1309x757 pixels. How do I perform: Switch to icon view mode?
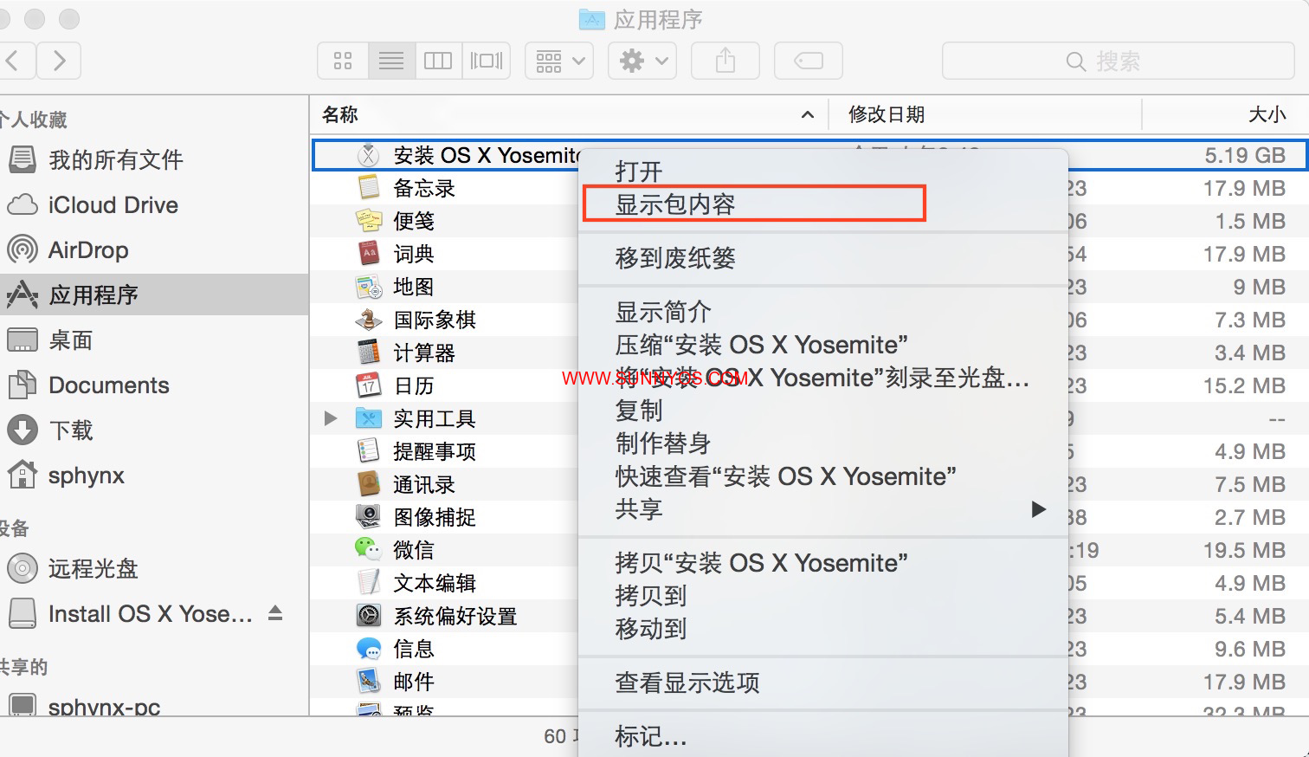pos(343,61)
